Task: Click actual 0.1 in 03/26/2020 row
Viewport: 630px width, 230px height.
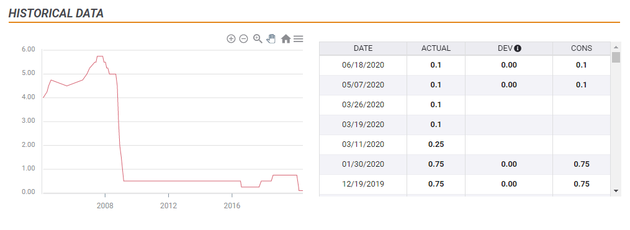Action: (436, 105)
